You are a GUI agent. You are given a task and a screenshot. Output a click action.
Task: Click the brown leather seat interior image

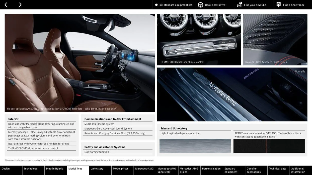[x=80, y=62]
